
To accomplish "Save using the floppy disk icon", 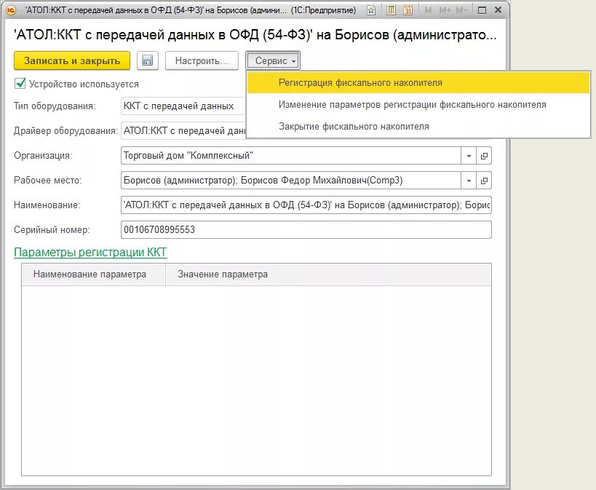I will [x=148, y=61].
